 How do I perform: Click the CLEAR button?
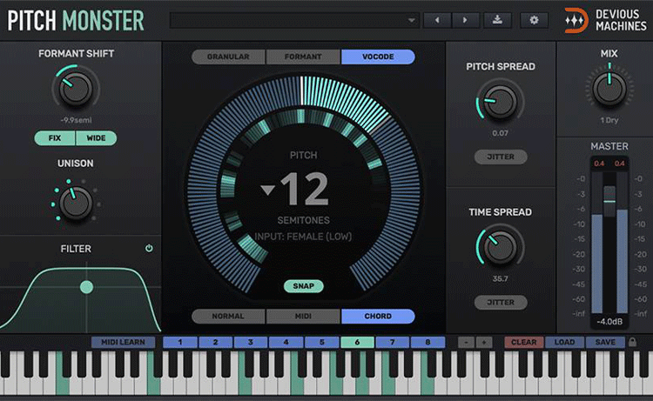click(x=524, y=342)
